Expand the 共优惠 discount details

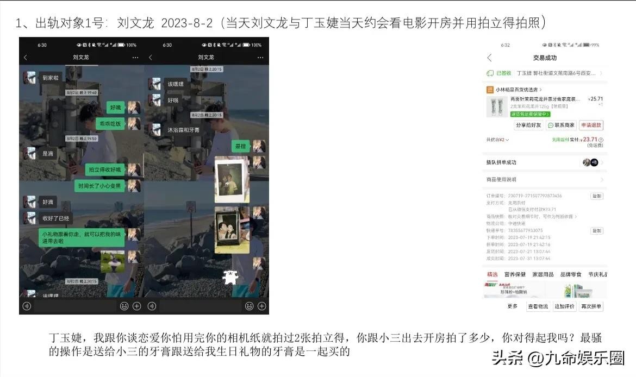497,140
